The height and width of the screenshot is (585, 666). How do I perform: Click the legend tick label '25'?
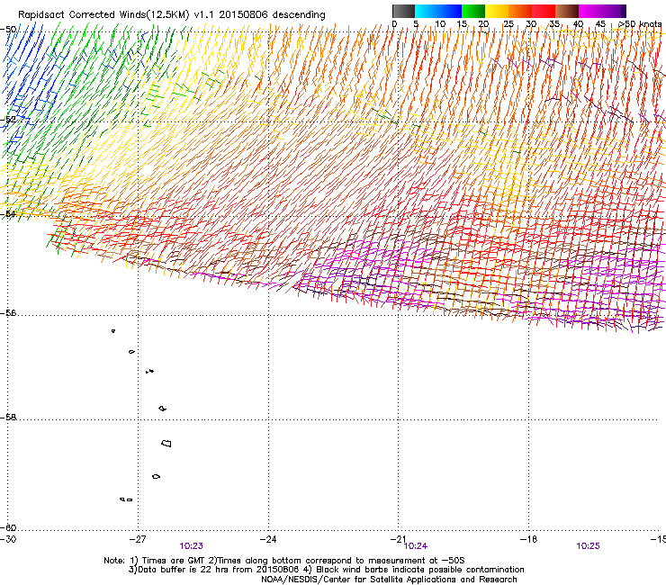[x=508, y=24]
